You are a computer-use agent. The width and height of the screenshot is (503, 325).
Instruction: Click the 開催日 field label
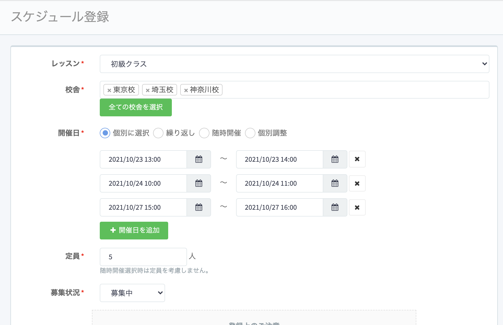point(69,133)
